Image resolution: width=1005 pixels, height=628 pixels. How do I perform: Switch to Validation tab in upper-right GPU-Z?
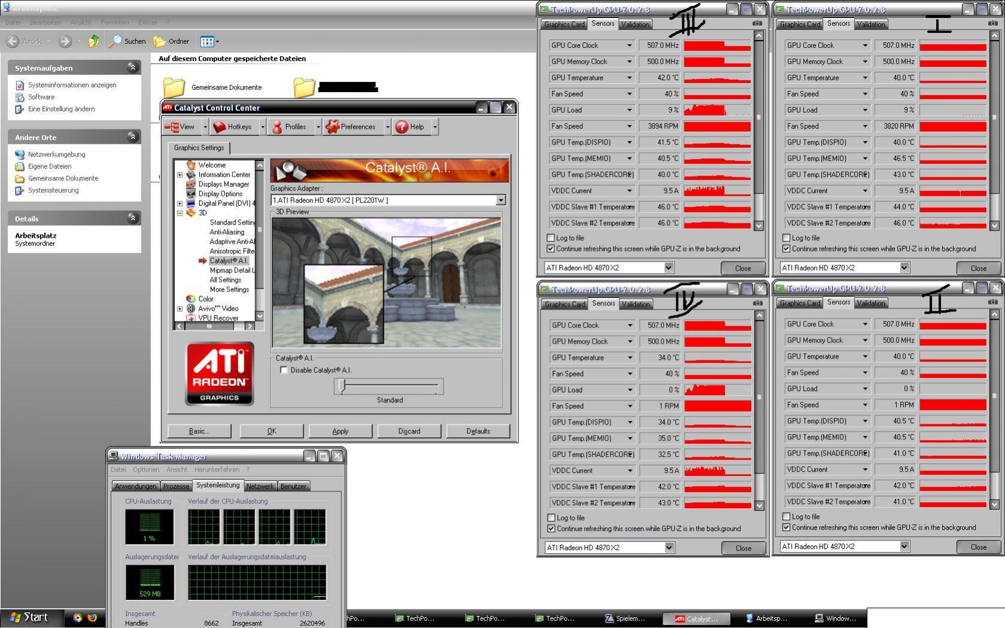tap(870, 25)
